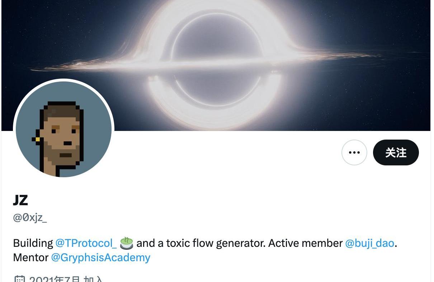Visit the @buji_dao mention link

click(369, 243)
